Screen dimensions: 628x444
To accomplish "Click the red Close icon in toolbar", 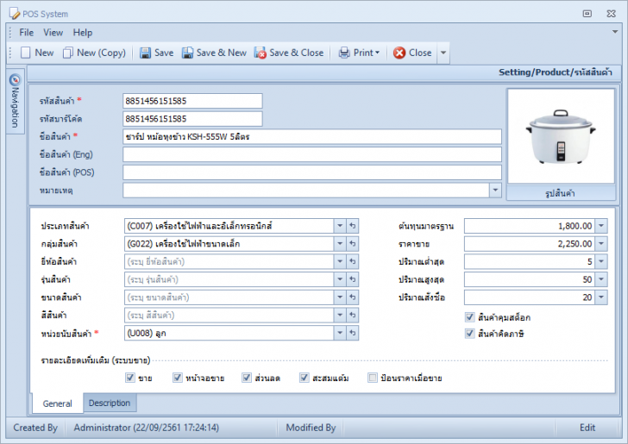I will pos(399,53).
